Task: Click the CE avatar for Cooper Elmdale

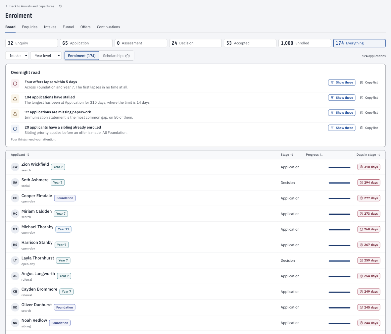Action: click(15, 198)
